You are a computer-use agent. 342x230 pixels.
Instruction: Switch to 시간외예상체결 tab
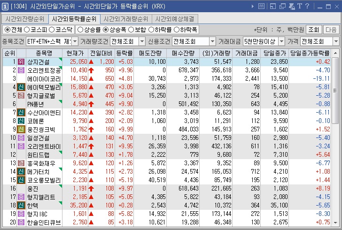tap(175, 19)
